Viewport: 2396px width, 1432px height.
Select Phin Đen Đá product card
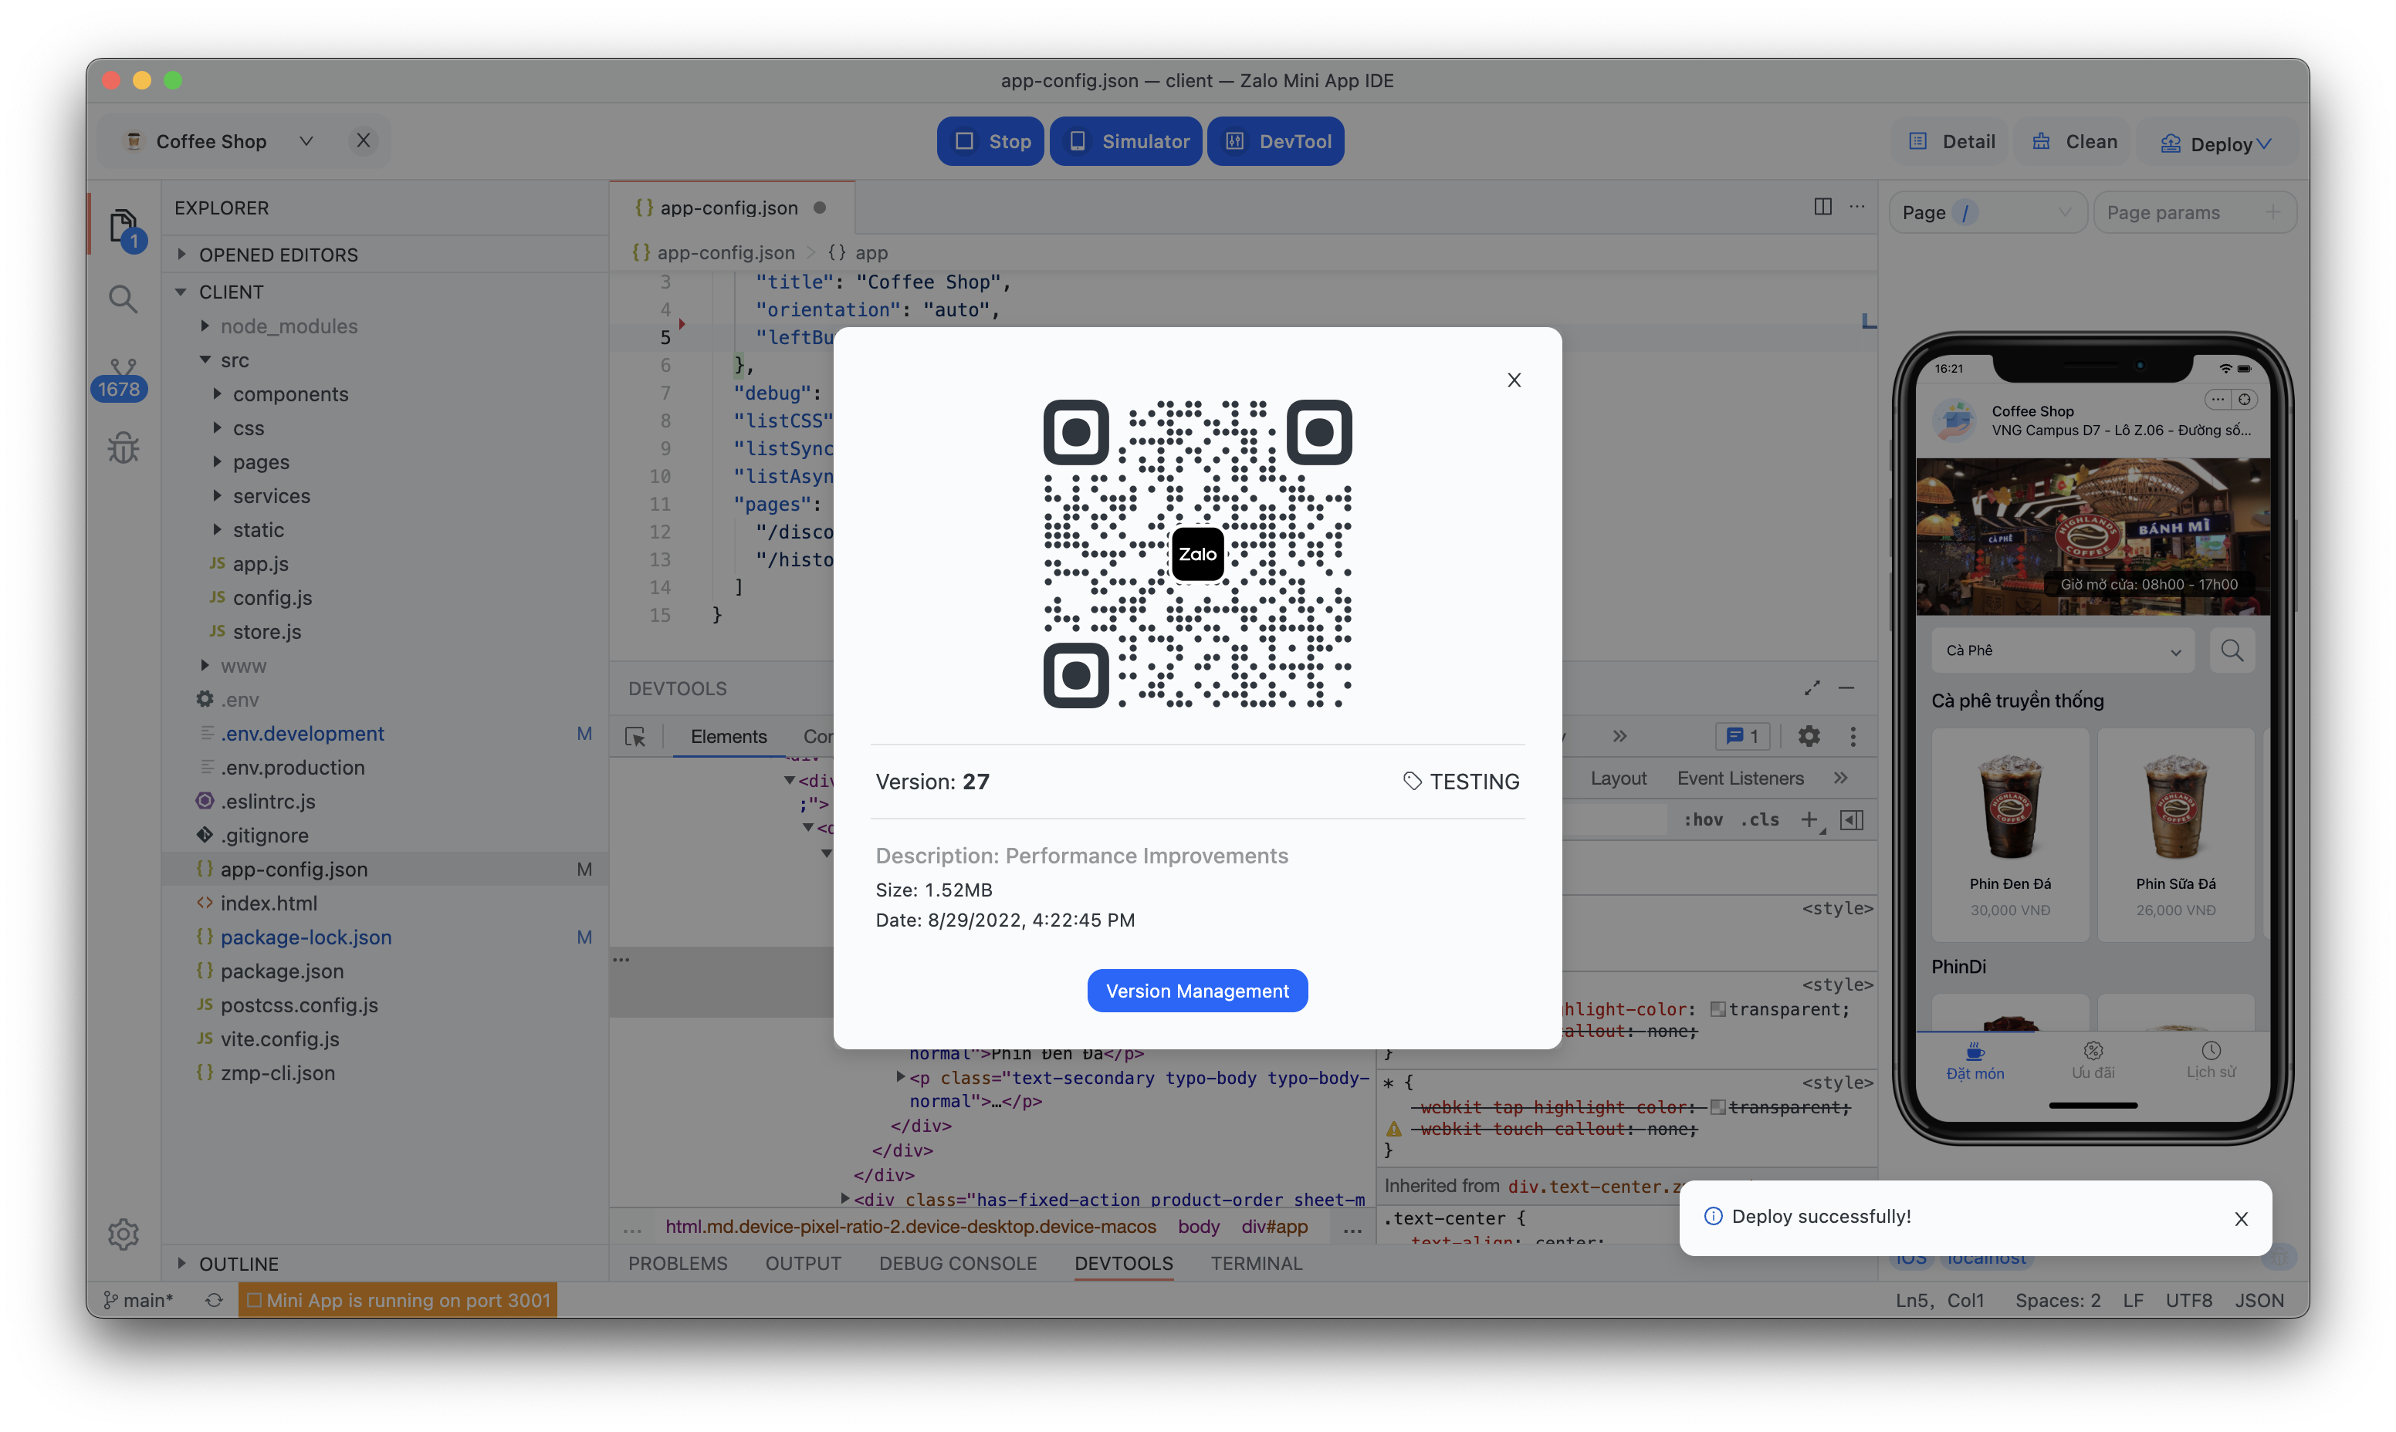point(2010,836)
